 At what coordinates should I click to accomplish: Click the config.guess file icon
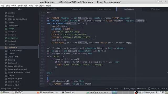(6, 26)
